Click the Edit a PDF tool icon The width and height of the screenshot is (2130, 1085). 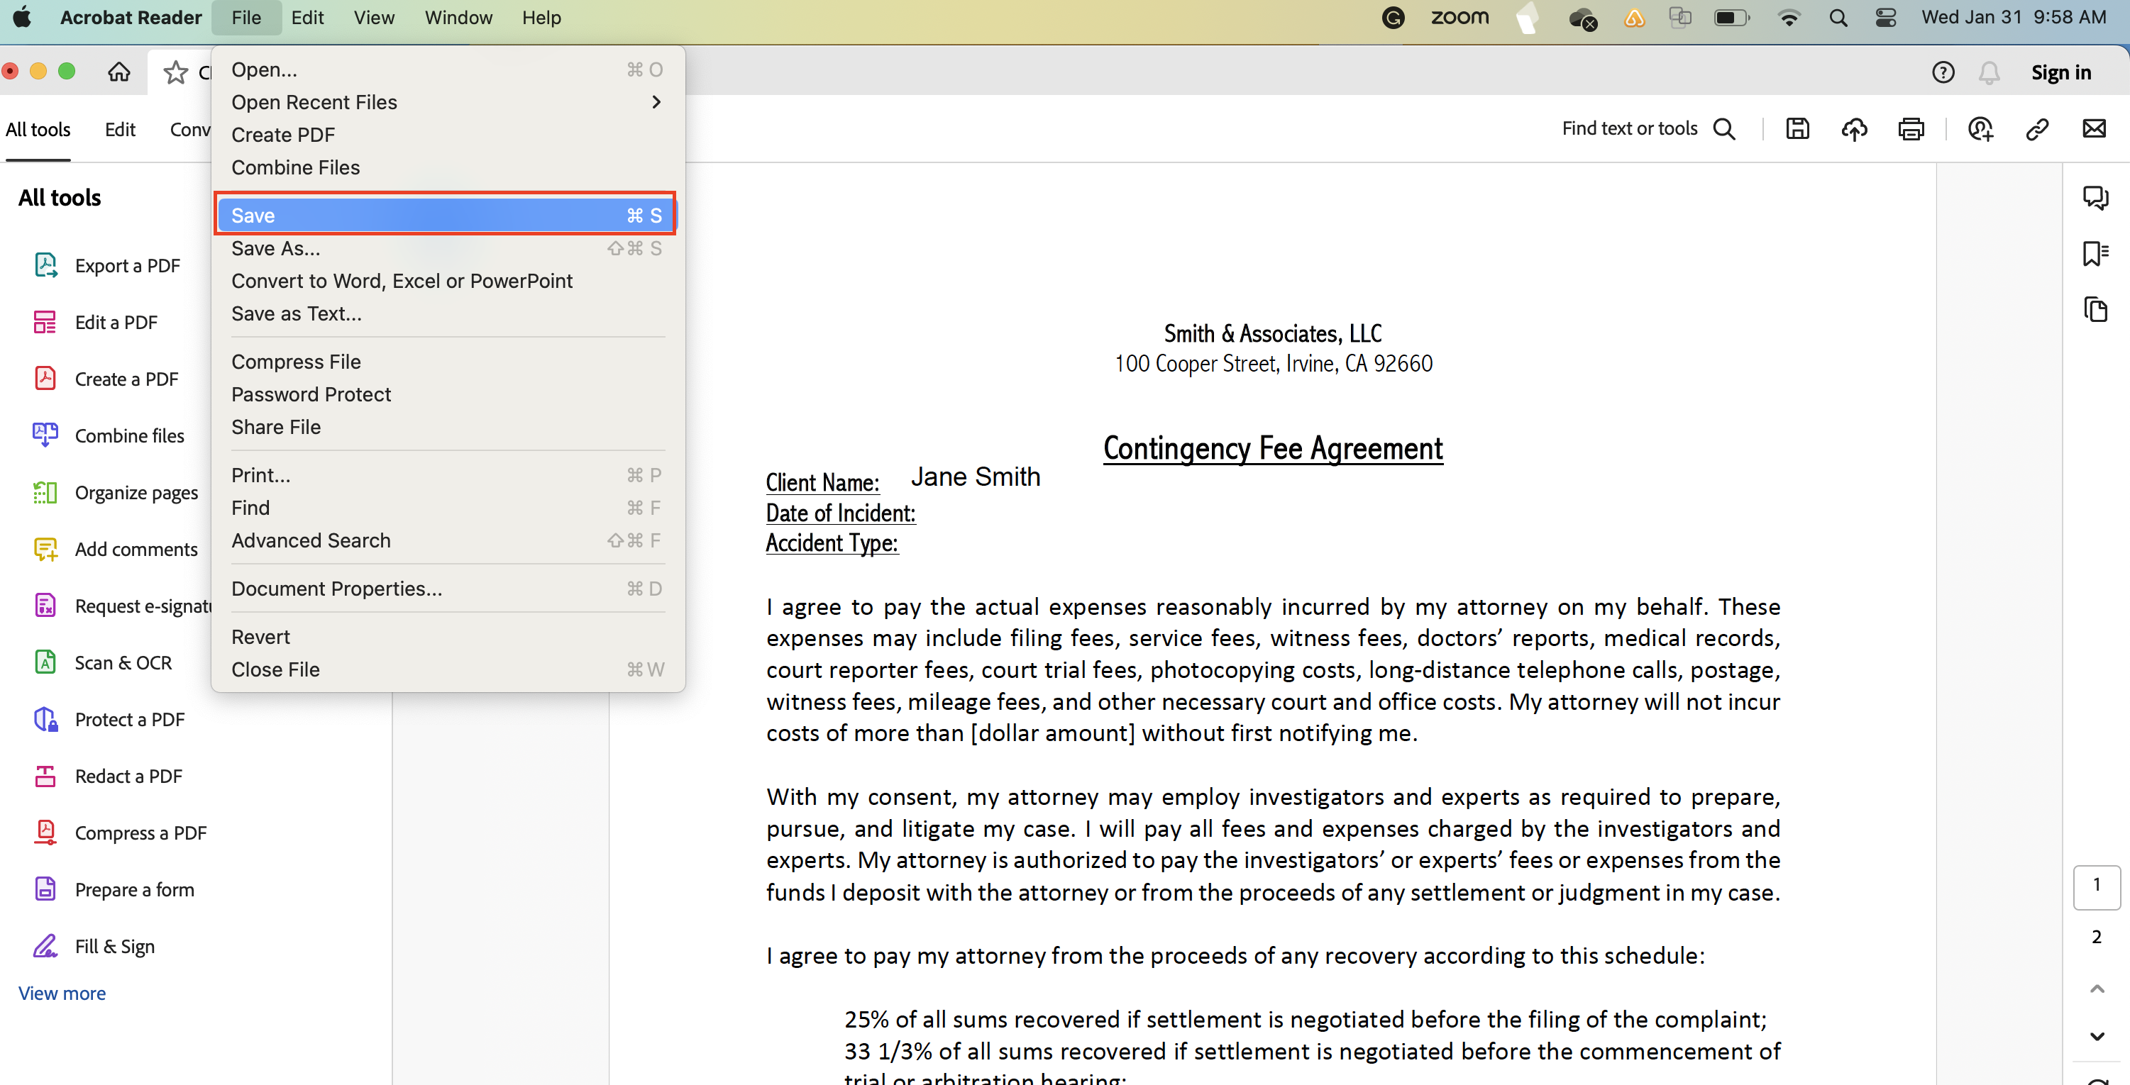pos(45,322)
